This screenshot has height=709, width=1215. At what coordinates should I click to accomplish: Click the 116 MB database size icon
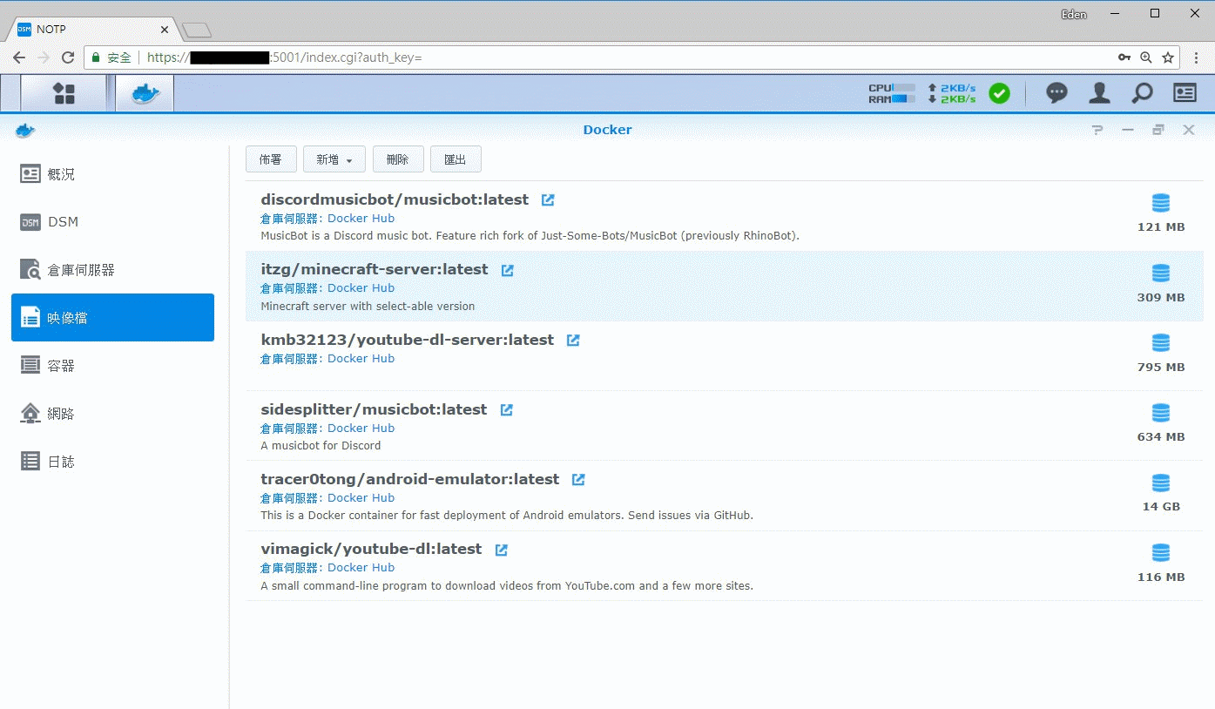coord(1161,552)
